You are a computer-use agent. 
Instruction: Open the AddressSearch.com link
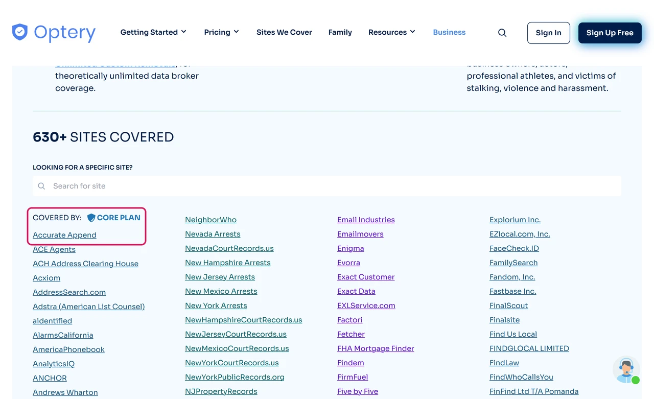69,292
